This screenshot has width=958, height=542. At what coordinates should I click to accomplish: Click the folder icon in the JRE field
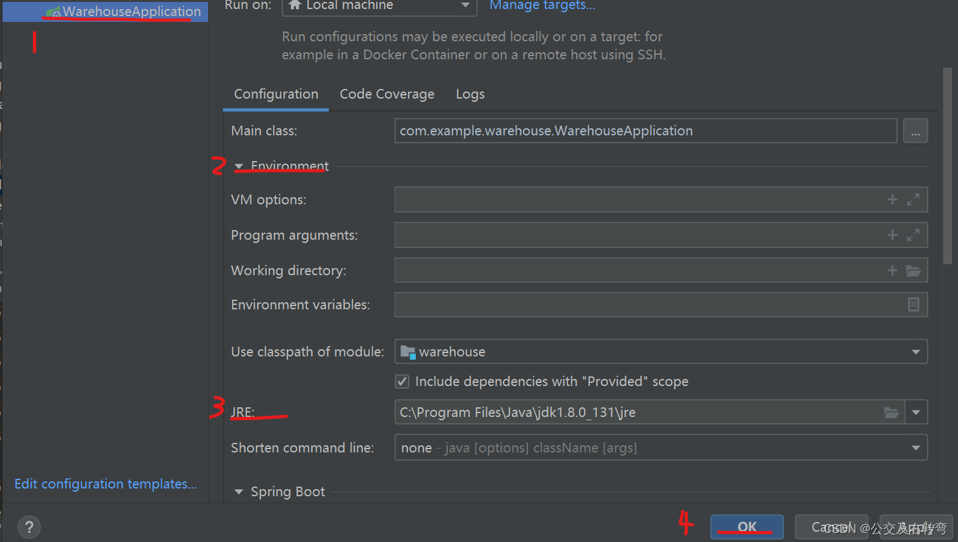pyautogui.click(x=892, y=412)
